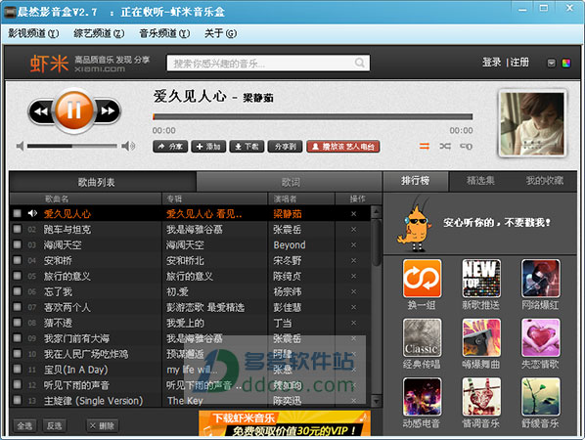Pause the current song with orange button
The width and height of the screenshot is (585, 440).
point(74,110)
